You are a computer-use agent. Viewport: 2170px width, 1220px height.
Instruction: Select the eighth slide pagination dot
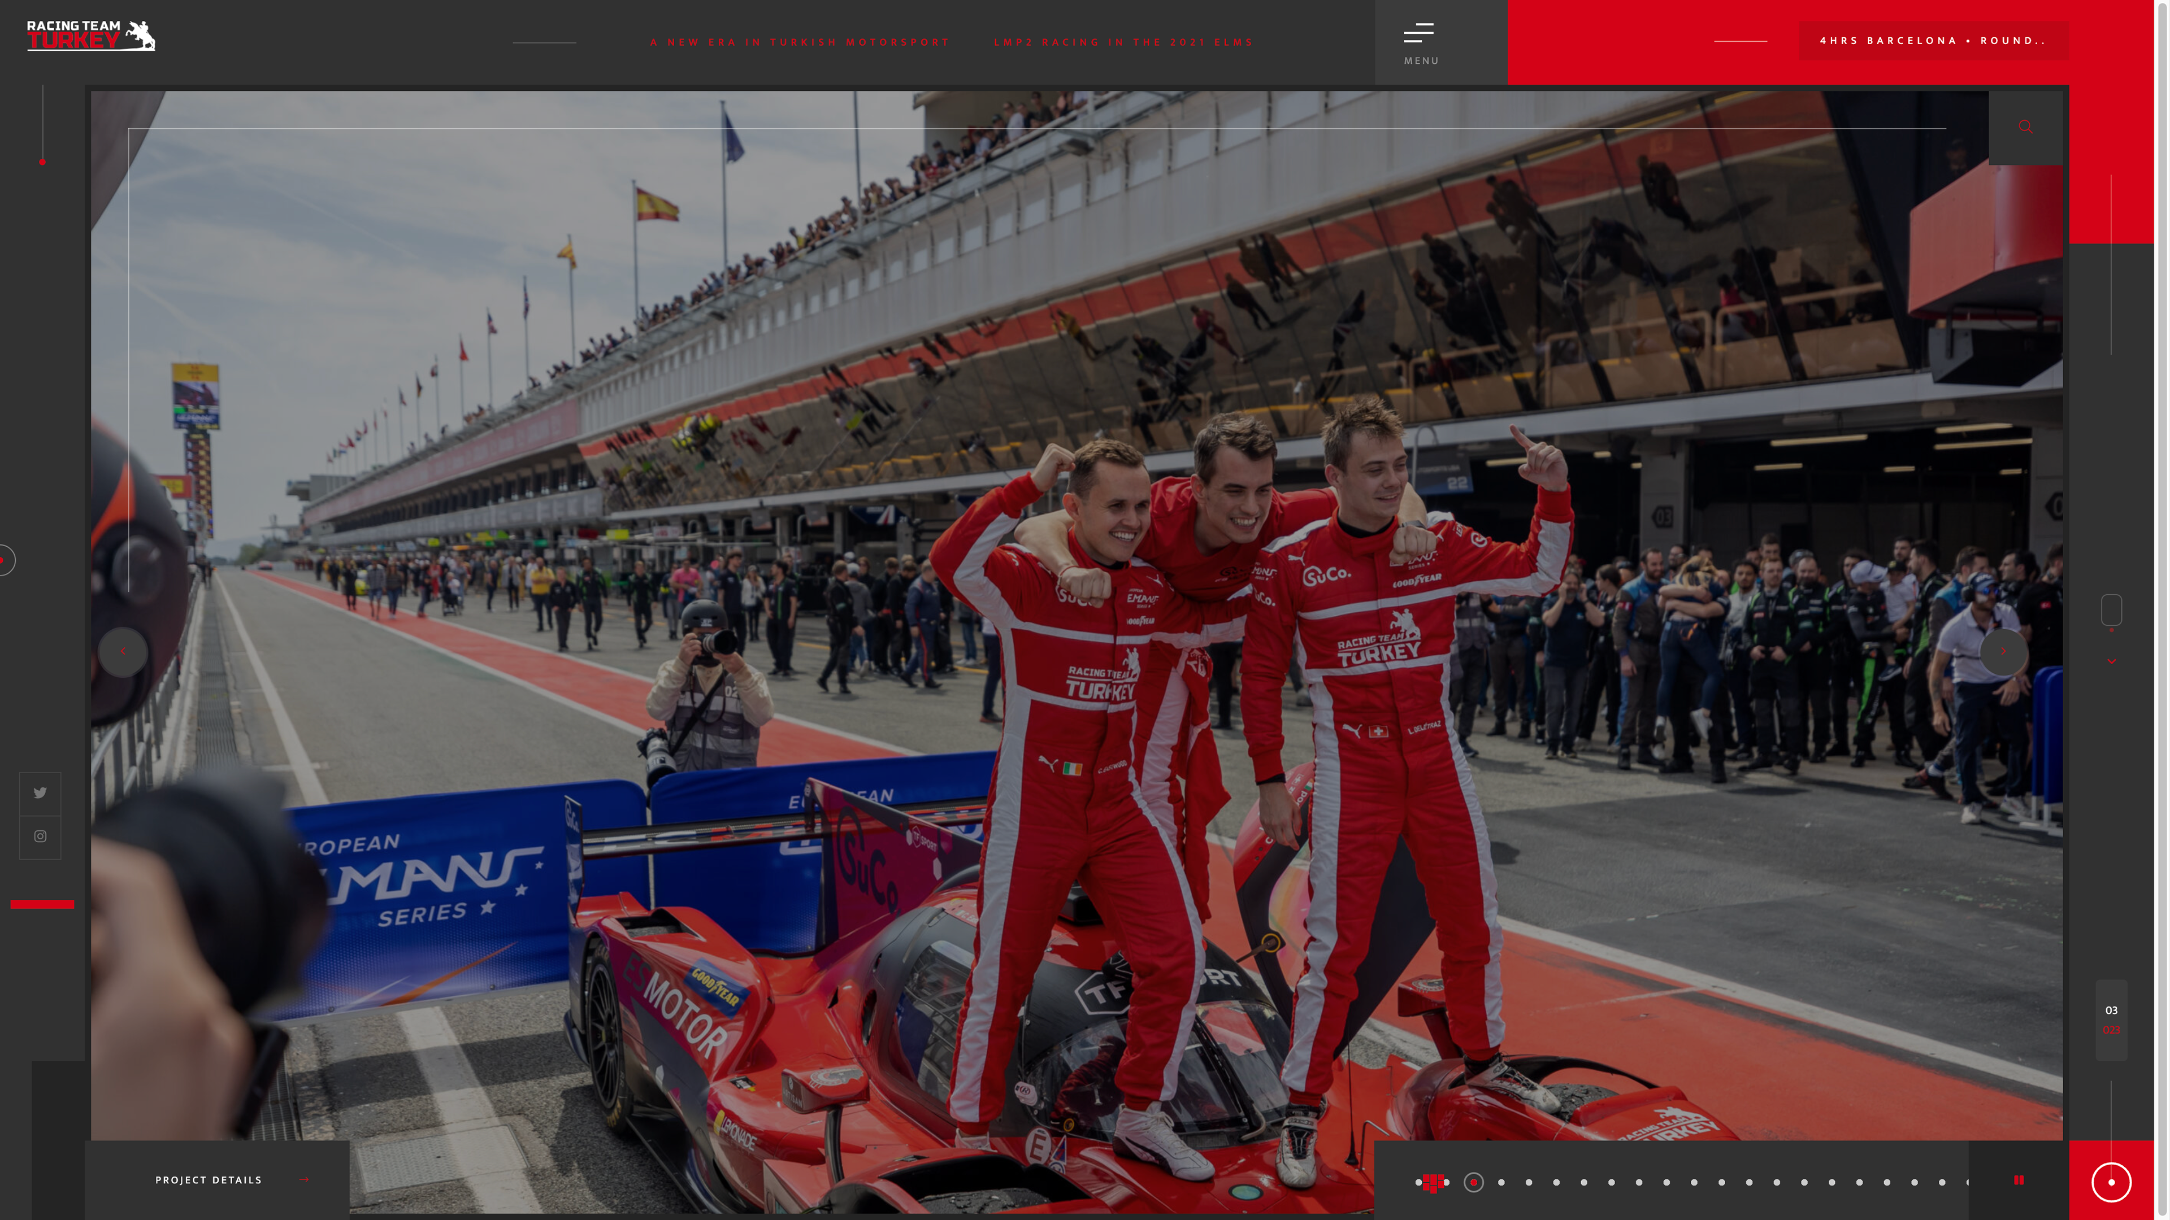click(1612, 1182)
